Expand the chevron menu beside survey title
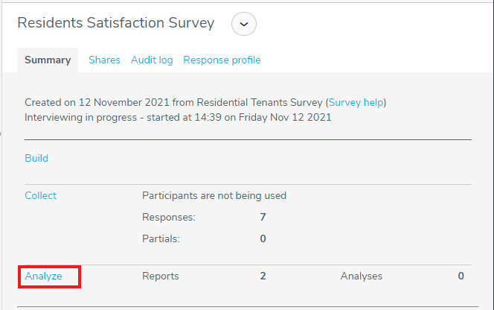Screen dimensions: 494x310 pos(244,24)
